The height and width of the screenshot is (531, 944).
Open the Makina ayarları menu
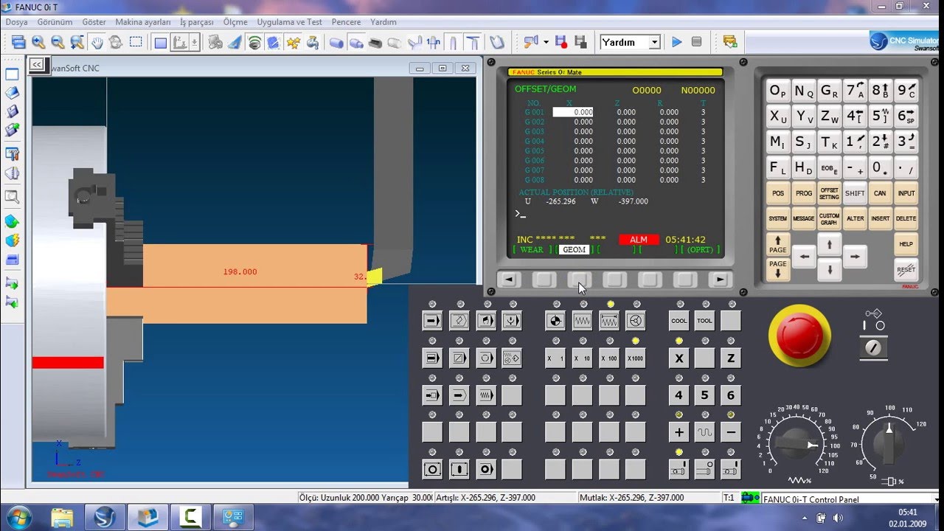(143, 22)
